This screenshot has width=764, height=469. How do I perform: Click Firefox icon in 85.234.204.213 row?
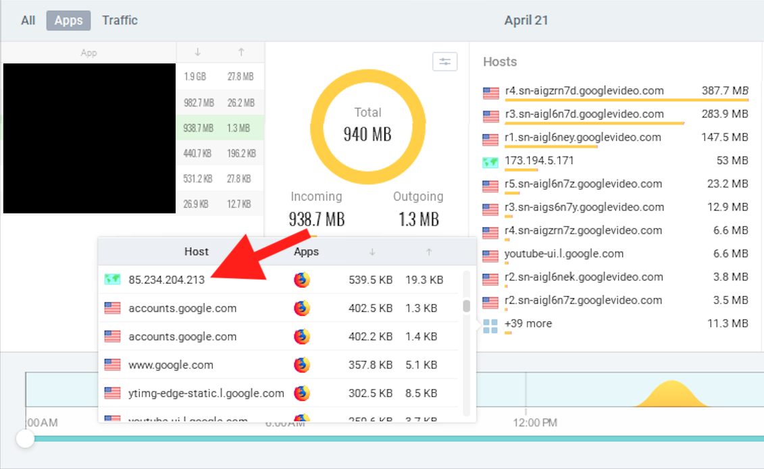tap(302, 280)
